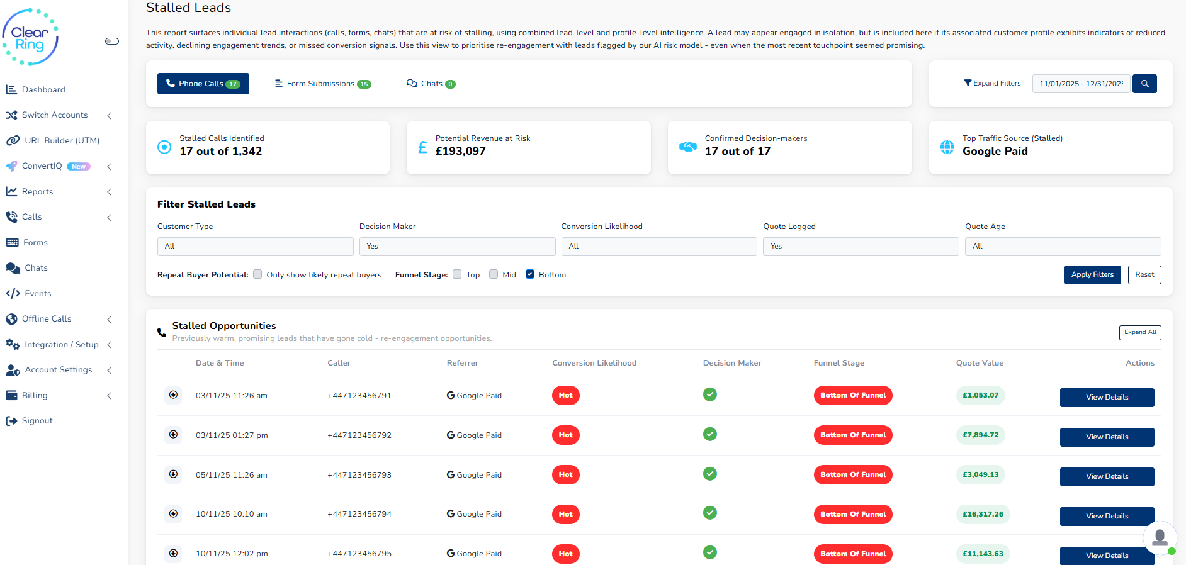
Task: Switch to the Chats tab
Action: (431, 84)
